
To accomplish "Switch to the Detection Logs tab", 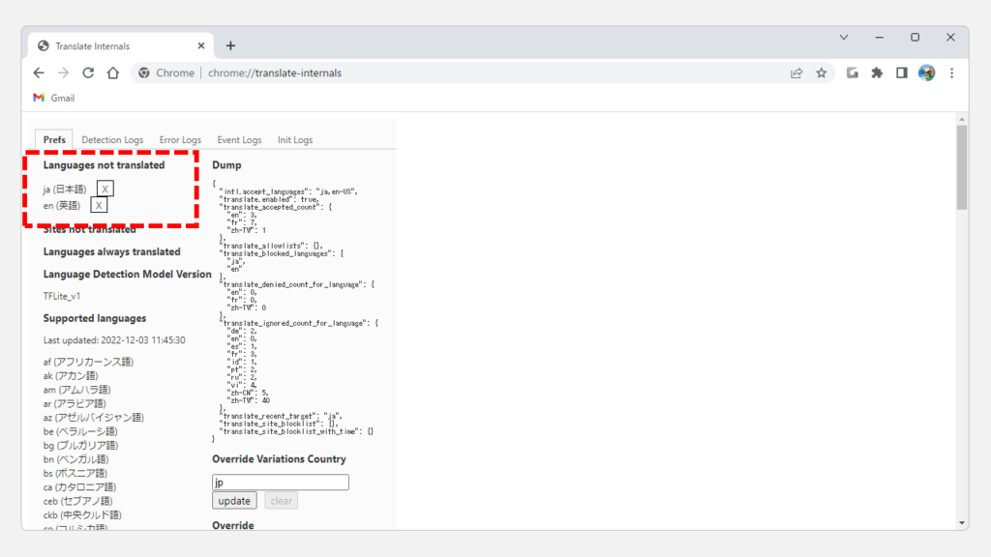I will tap(114, 140).
